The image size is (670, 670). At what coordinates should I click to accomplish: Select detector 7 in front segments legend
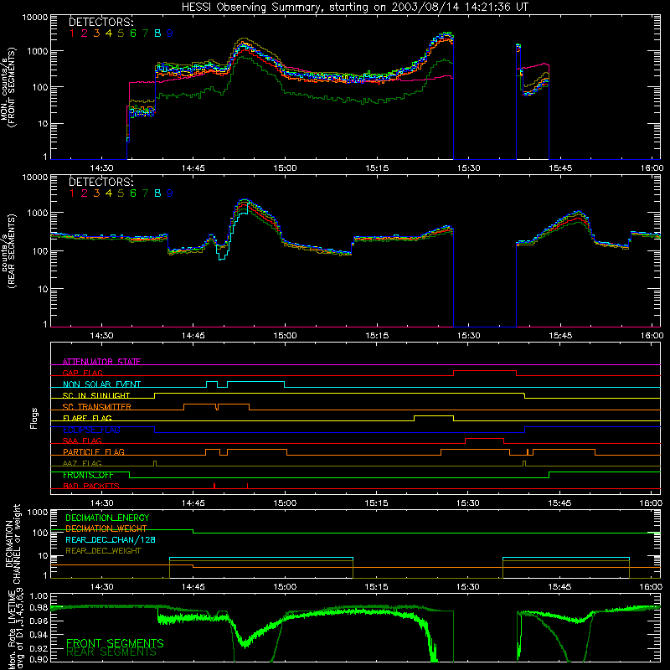coord(145,33)
